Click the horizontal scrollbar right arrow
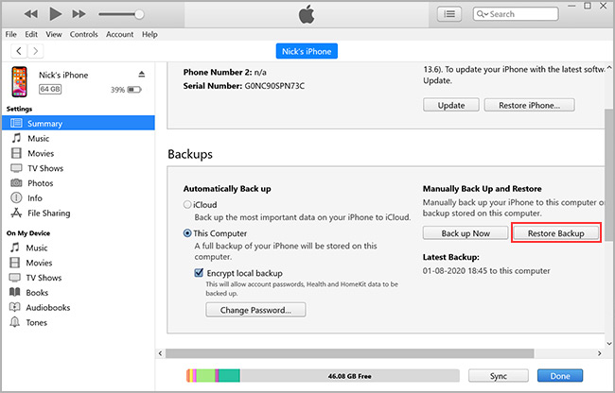 [x=599, y=353]
